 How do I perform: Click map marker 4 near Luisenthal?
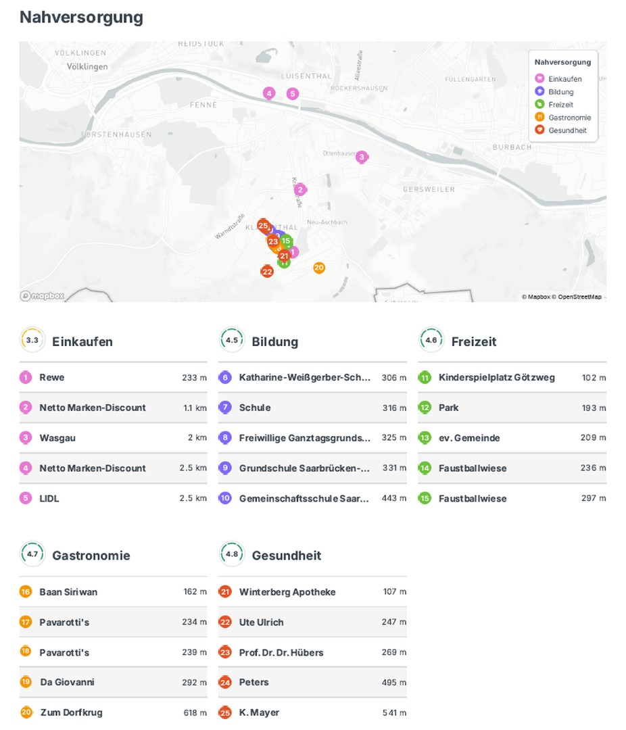(269, 93)
